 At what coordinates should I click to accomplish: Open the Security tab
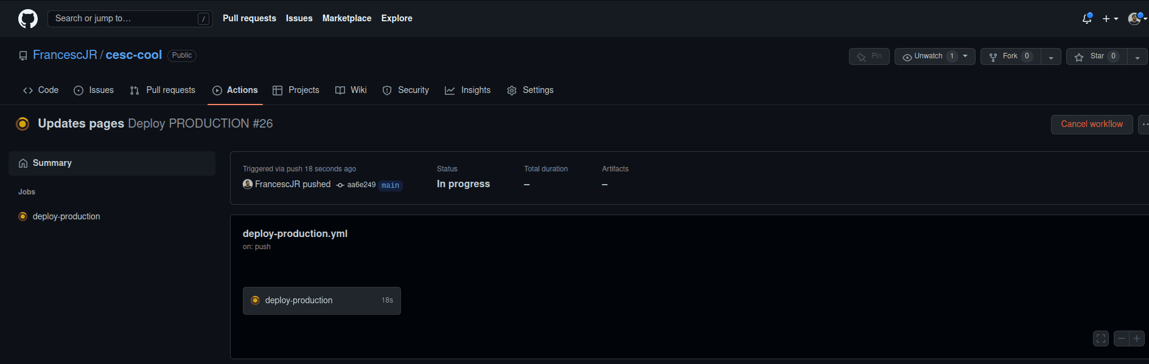pyautogui.click(x=405, y=91)
